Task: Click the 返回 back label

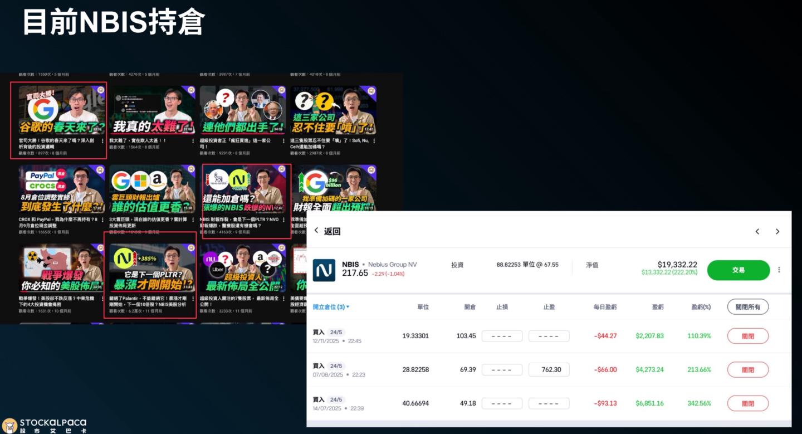Action: [x=332, y=231]
